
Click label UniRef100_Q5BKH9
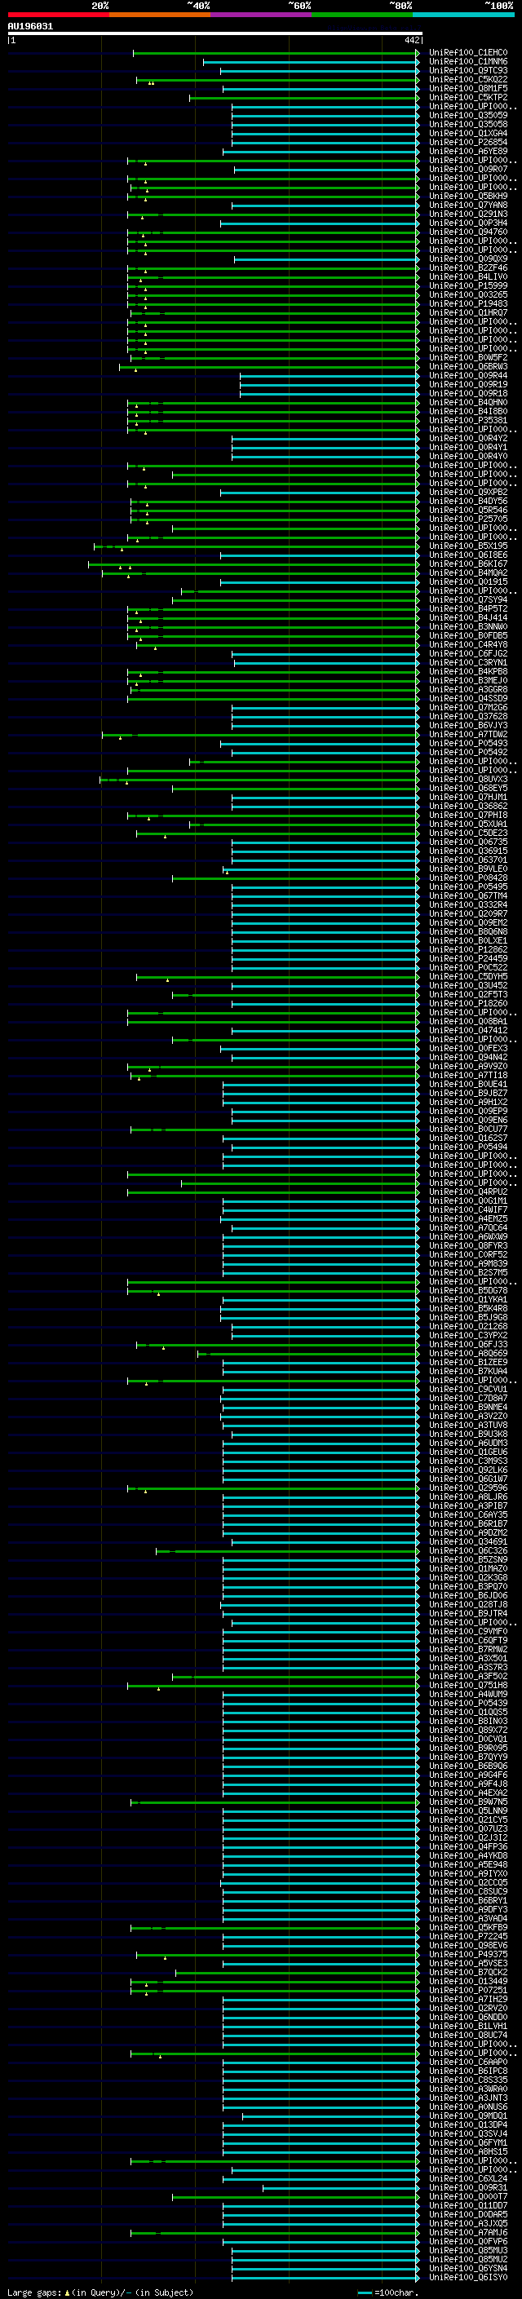(x=467, y=197)
